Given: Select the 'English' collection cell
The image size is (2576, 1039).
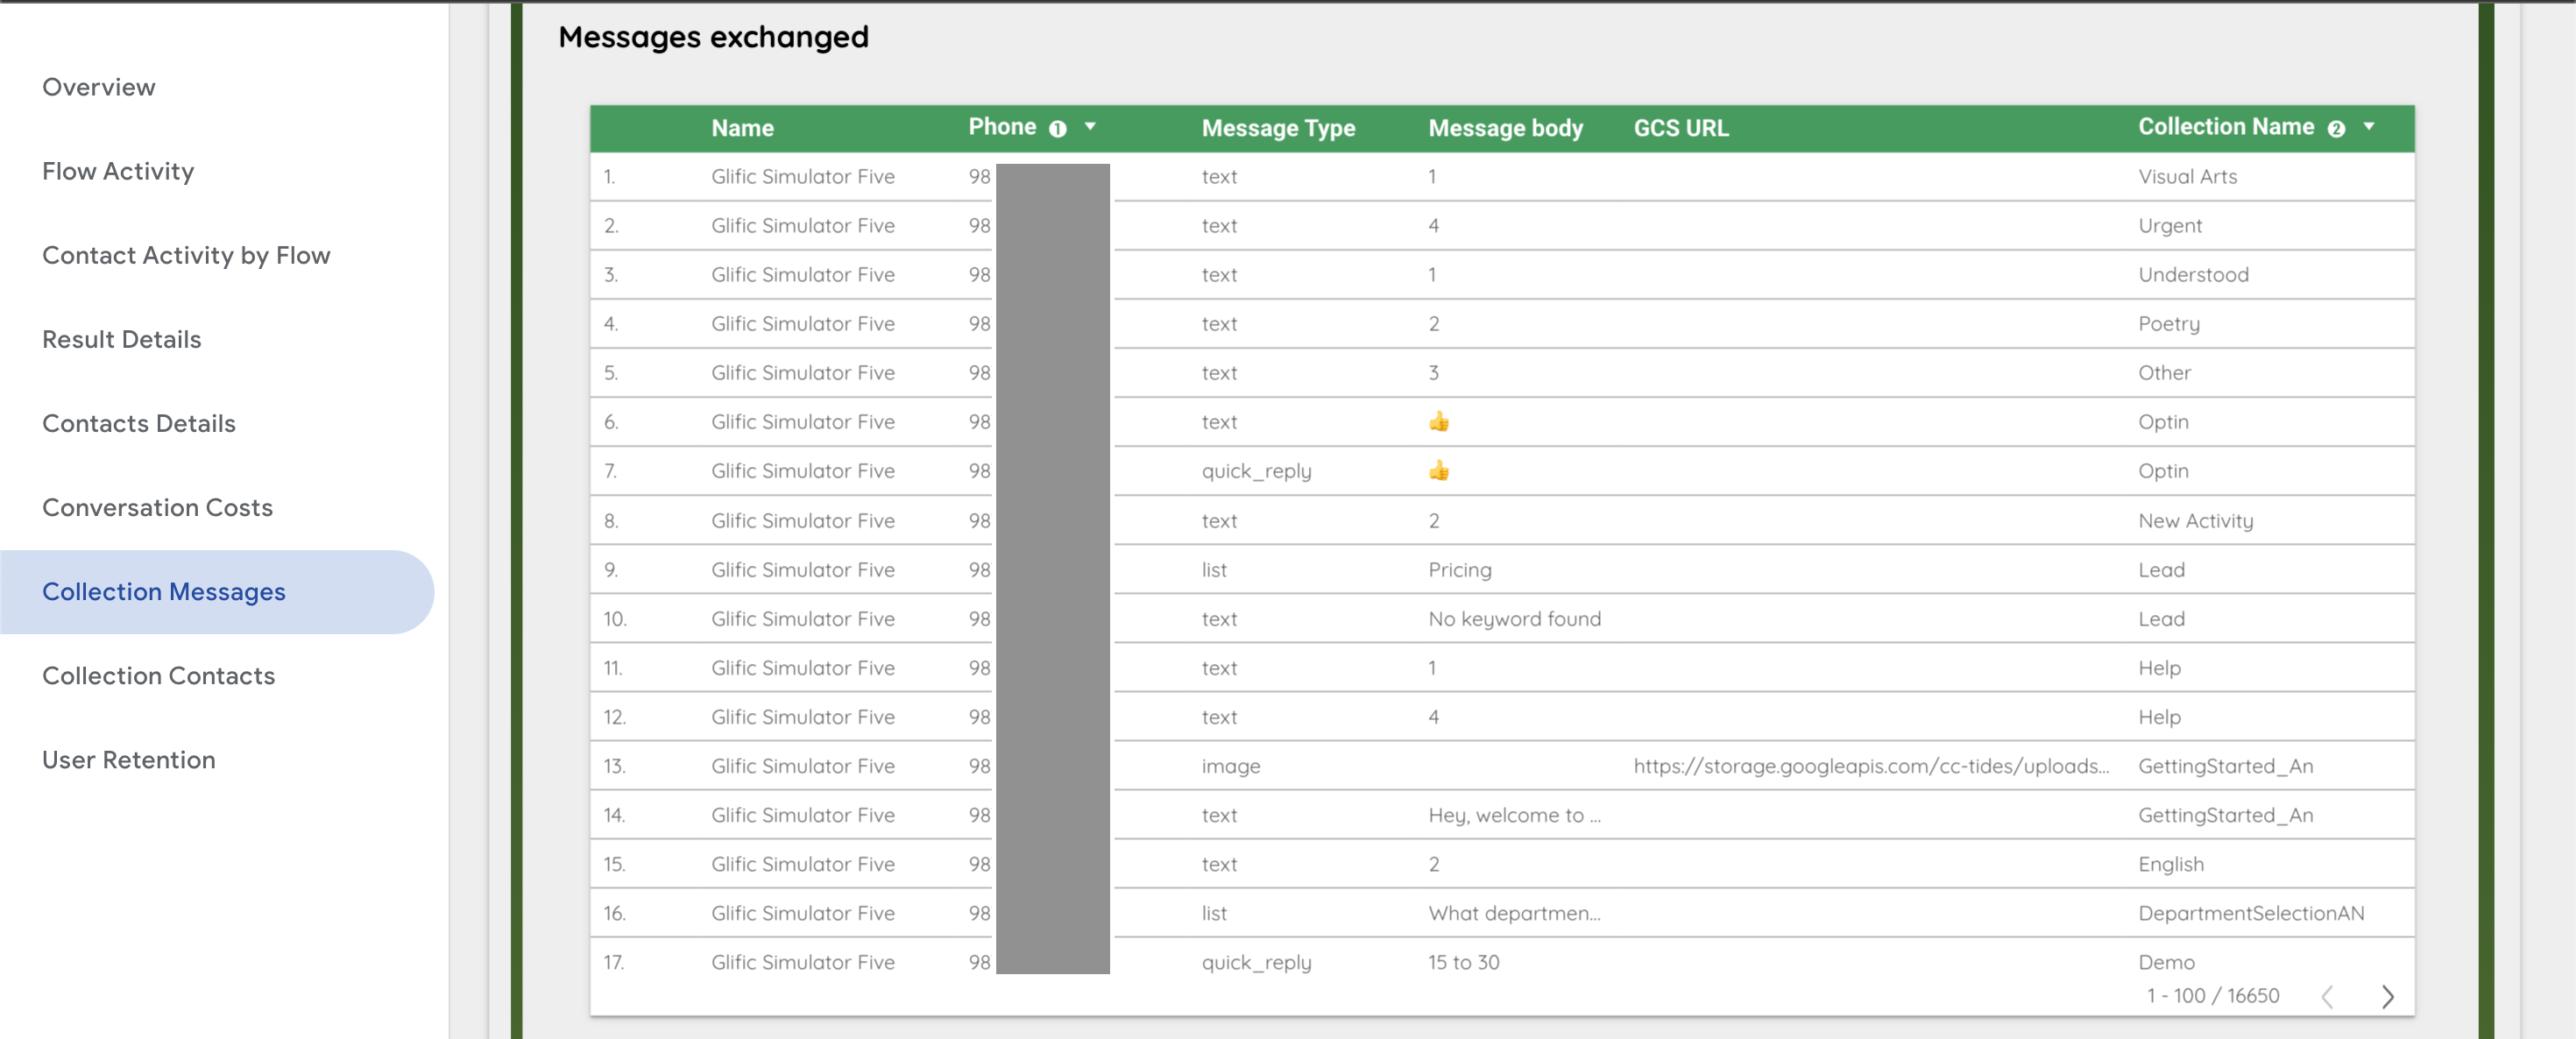Looking at the screenshot, I should click(x=2170, y=864).
